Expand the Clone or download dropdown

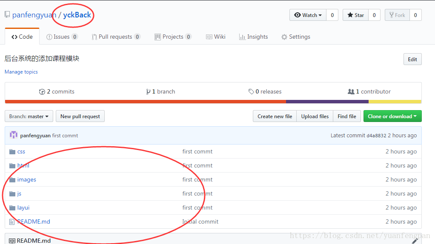pos(392,116)
